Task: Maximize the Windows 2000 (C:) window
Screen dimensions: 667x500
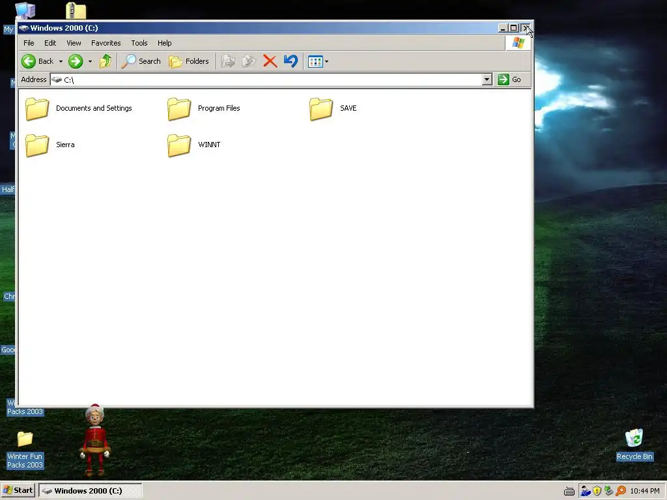Action: pyautogui.click(x=513, y=28)
